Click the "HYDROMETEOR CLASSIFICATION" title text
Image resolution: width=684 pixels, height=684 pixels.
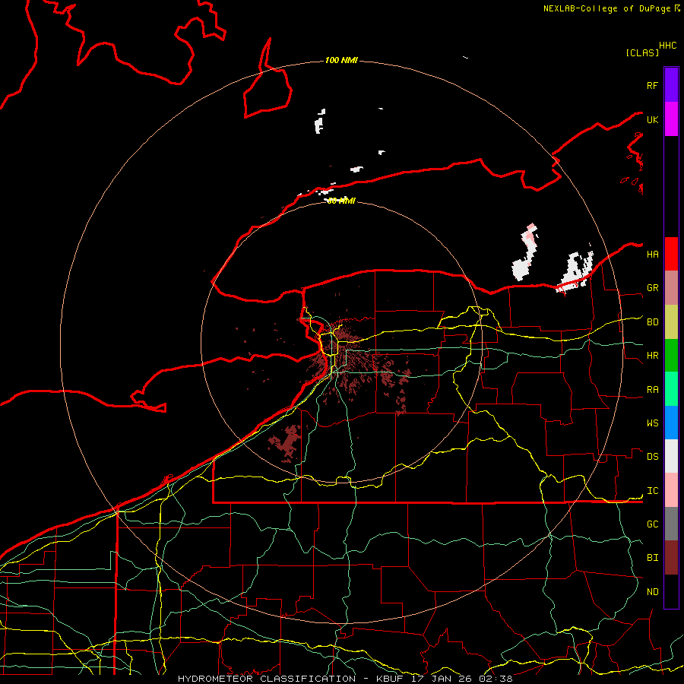(x=267, y=679)
